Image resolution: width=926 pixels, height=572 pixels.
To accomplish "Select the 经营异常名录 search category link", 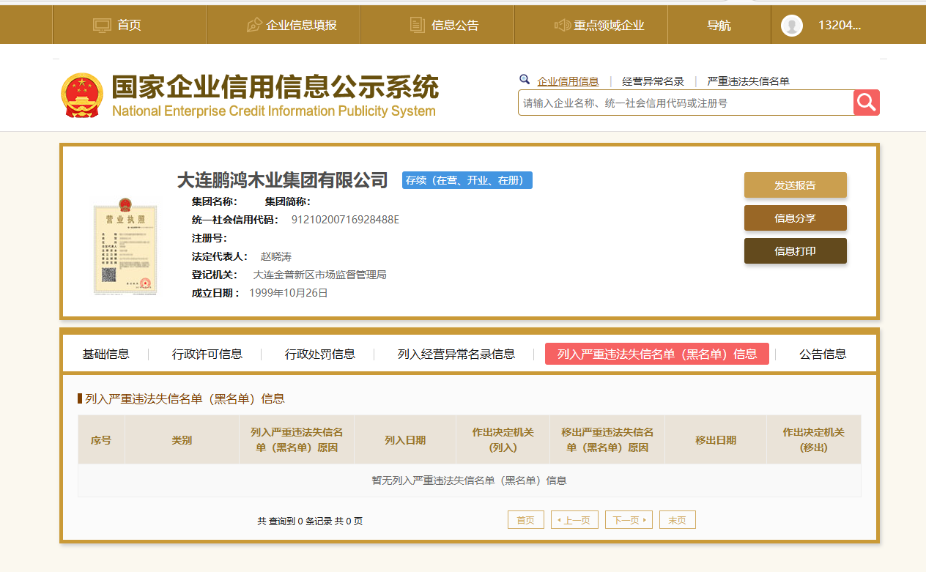I will tap(653, 81).
